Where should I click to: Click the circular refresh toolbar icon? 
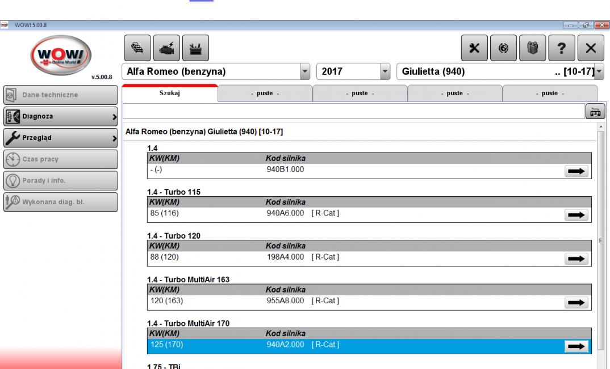tap(503, 48)
